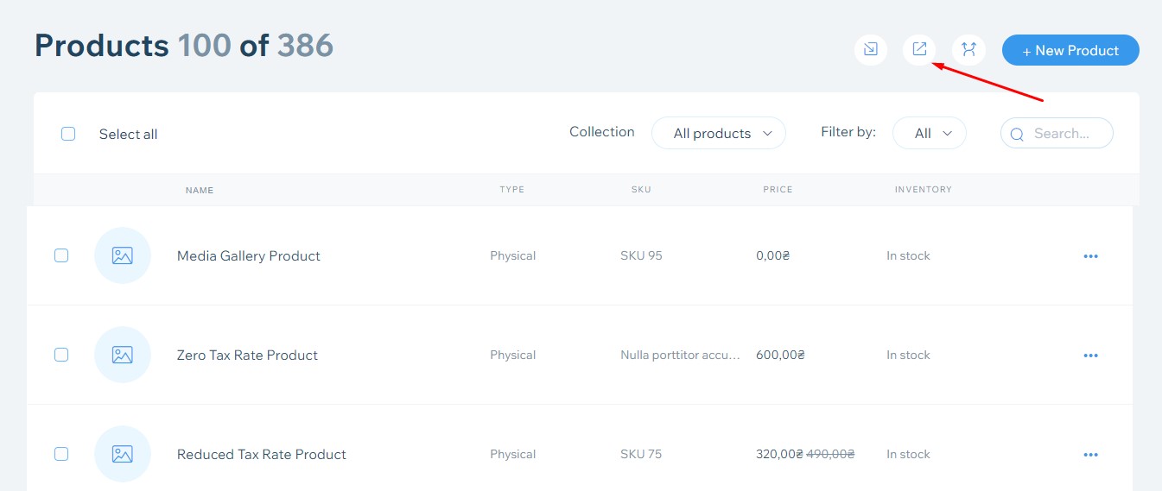Click the PRICE column header
This screenshot has width=1162, height=491.
tap(778, 190)
